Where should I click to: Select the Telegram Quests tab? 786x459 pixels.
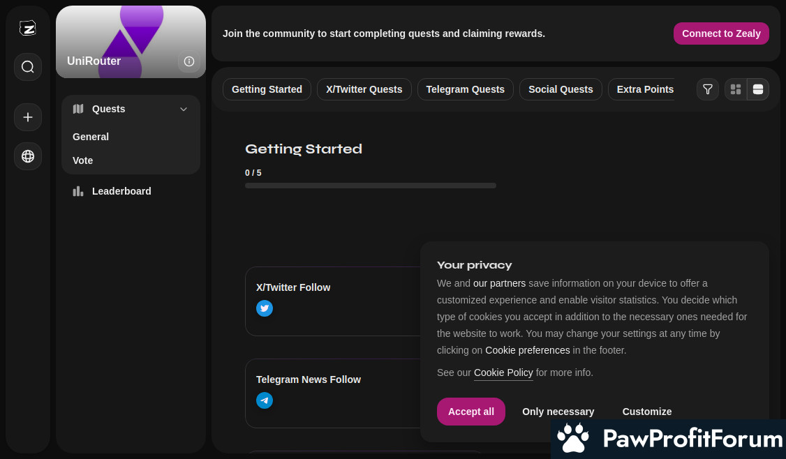tap(465, 89)
